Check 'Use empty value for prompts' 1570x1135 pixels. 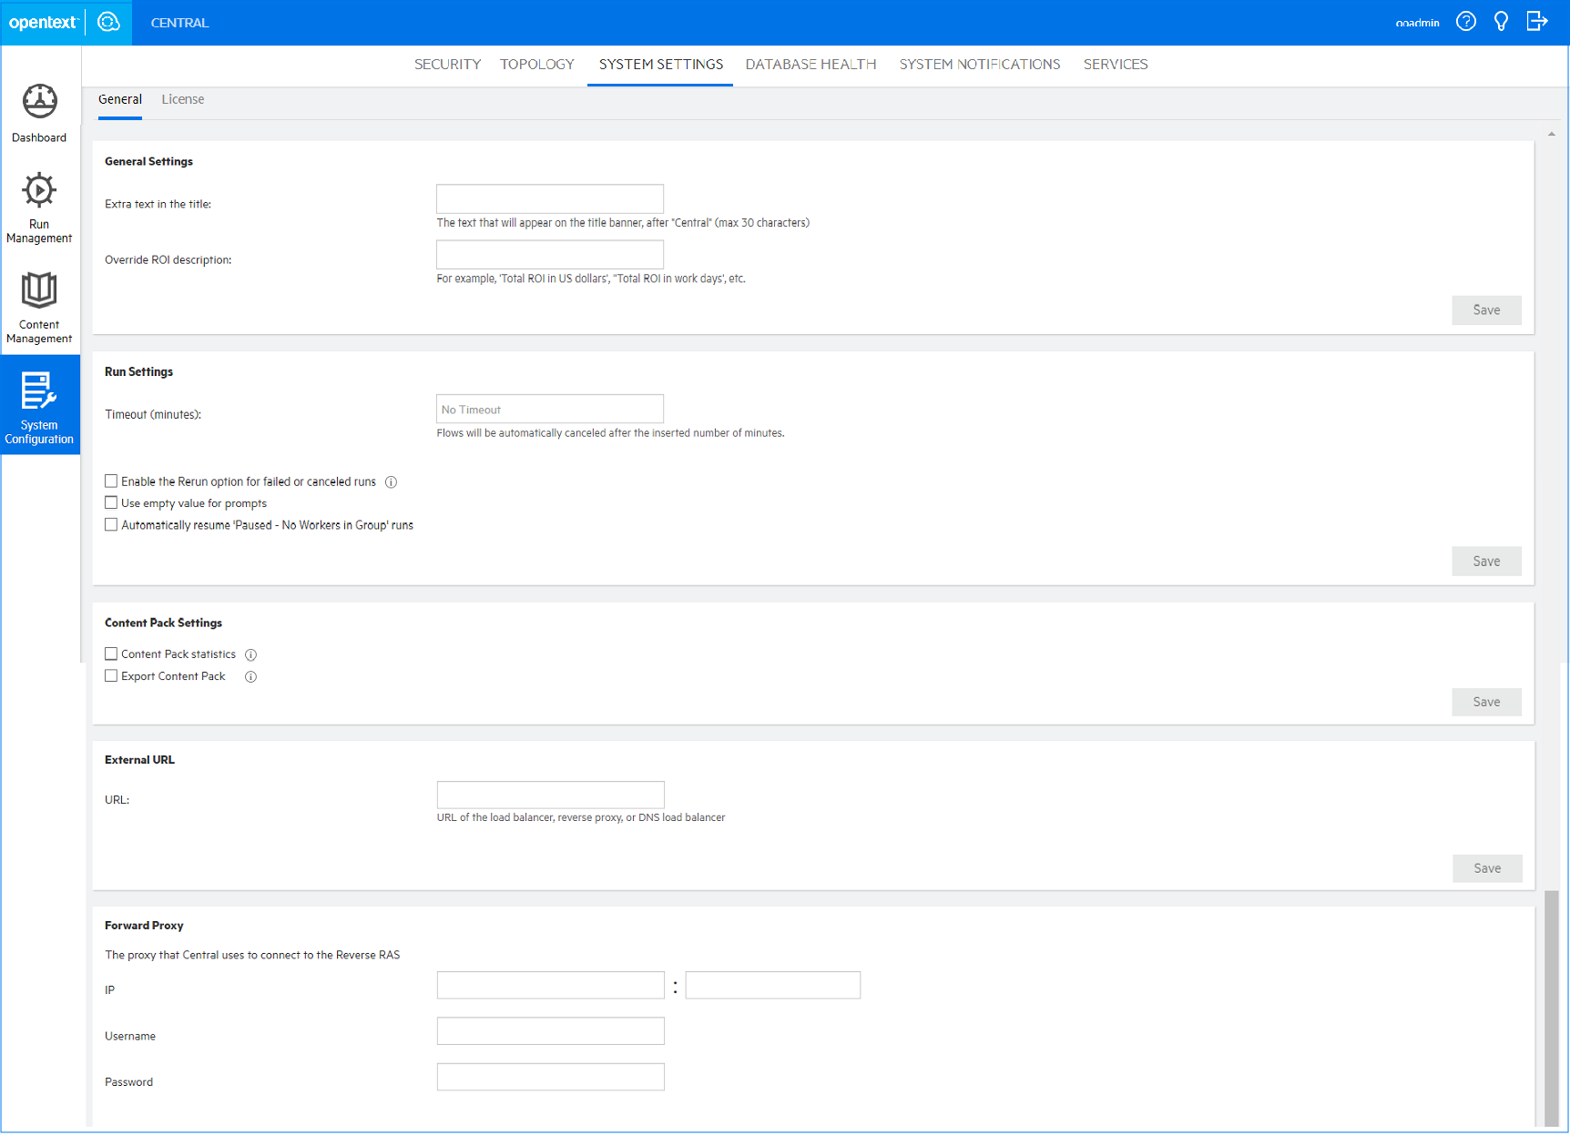[110, 502]
